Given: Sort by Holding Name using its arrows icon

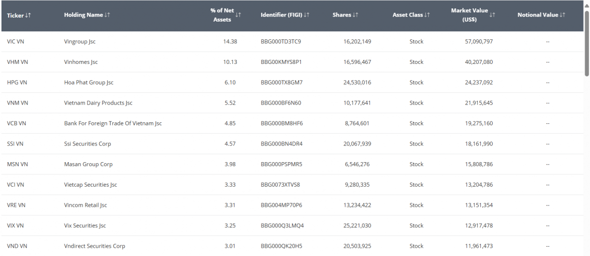Looking at the screenshot, I should pyautogui.click(x=107, y=15).
